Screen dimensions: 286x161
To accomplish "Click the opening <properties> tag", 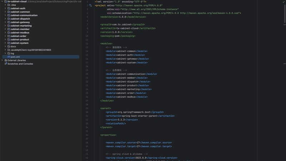I will (108, 135).
